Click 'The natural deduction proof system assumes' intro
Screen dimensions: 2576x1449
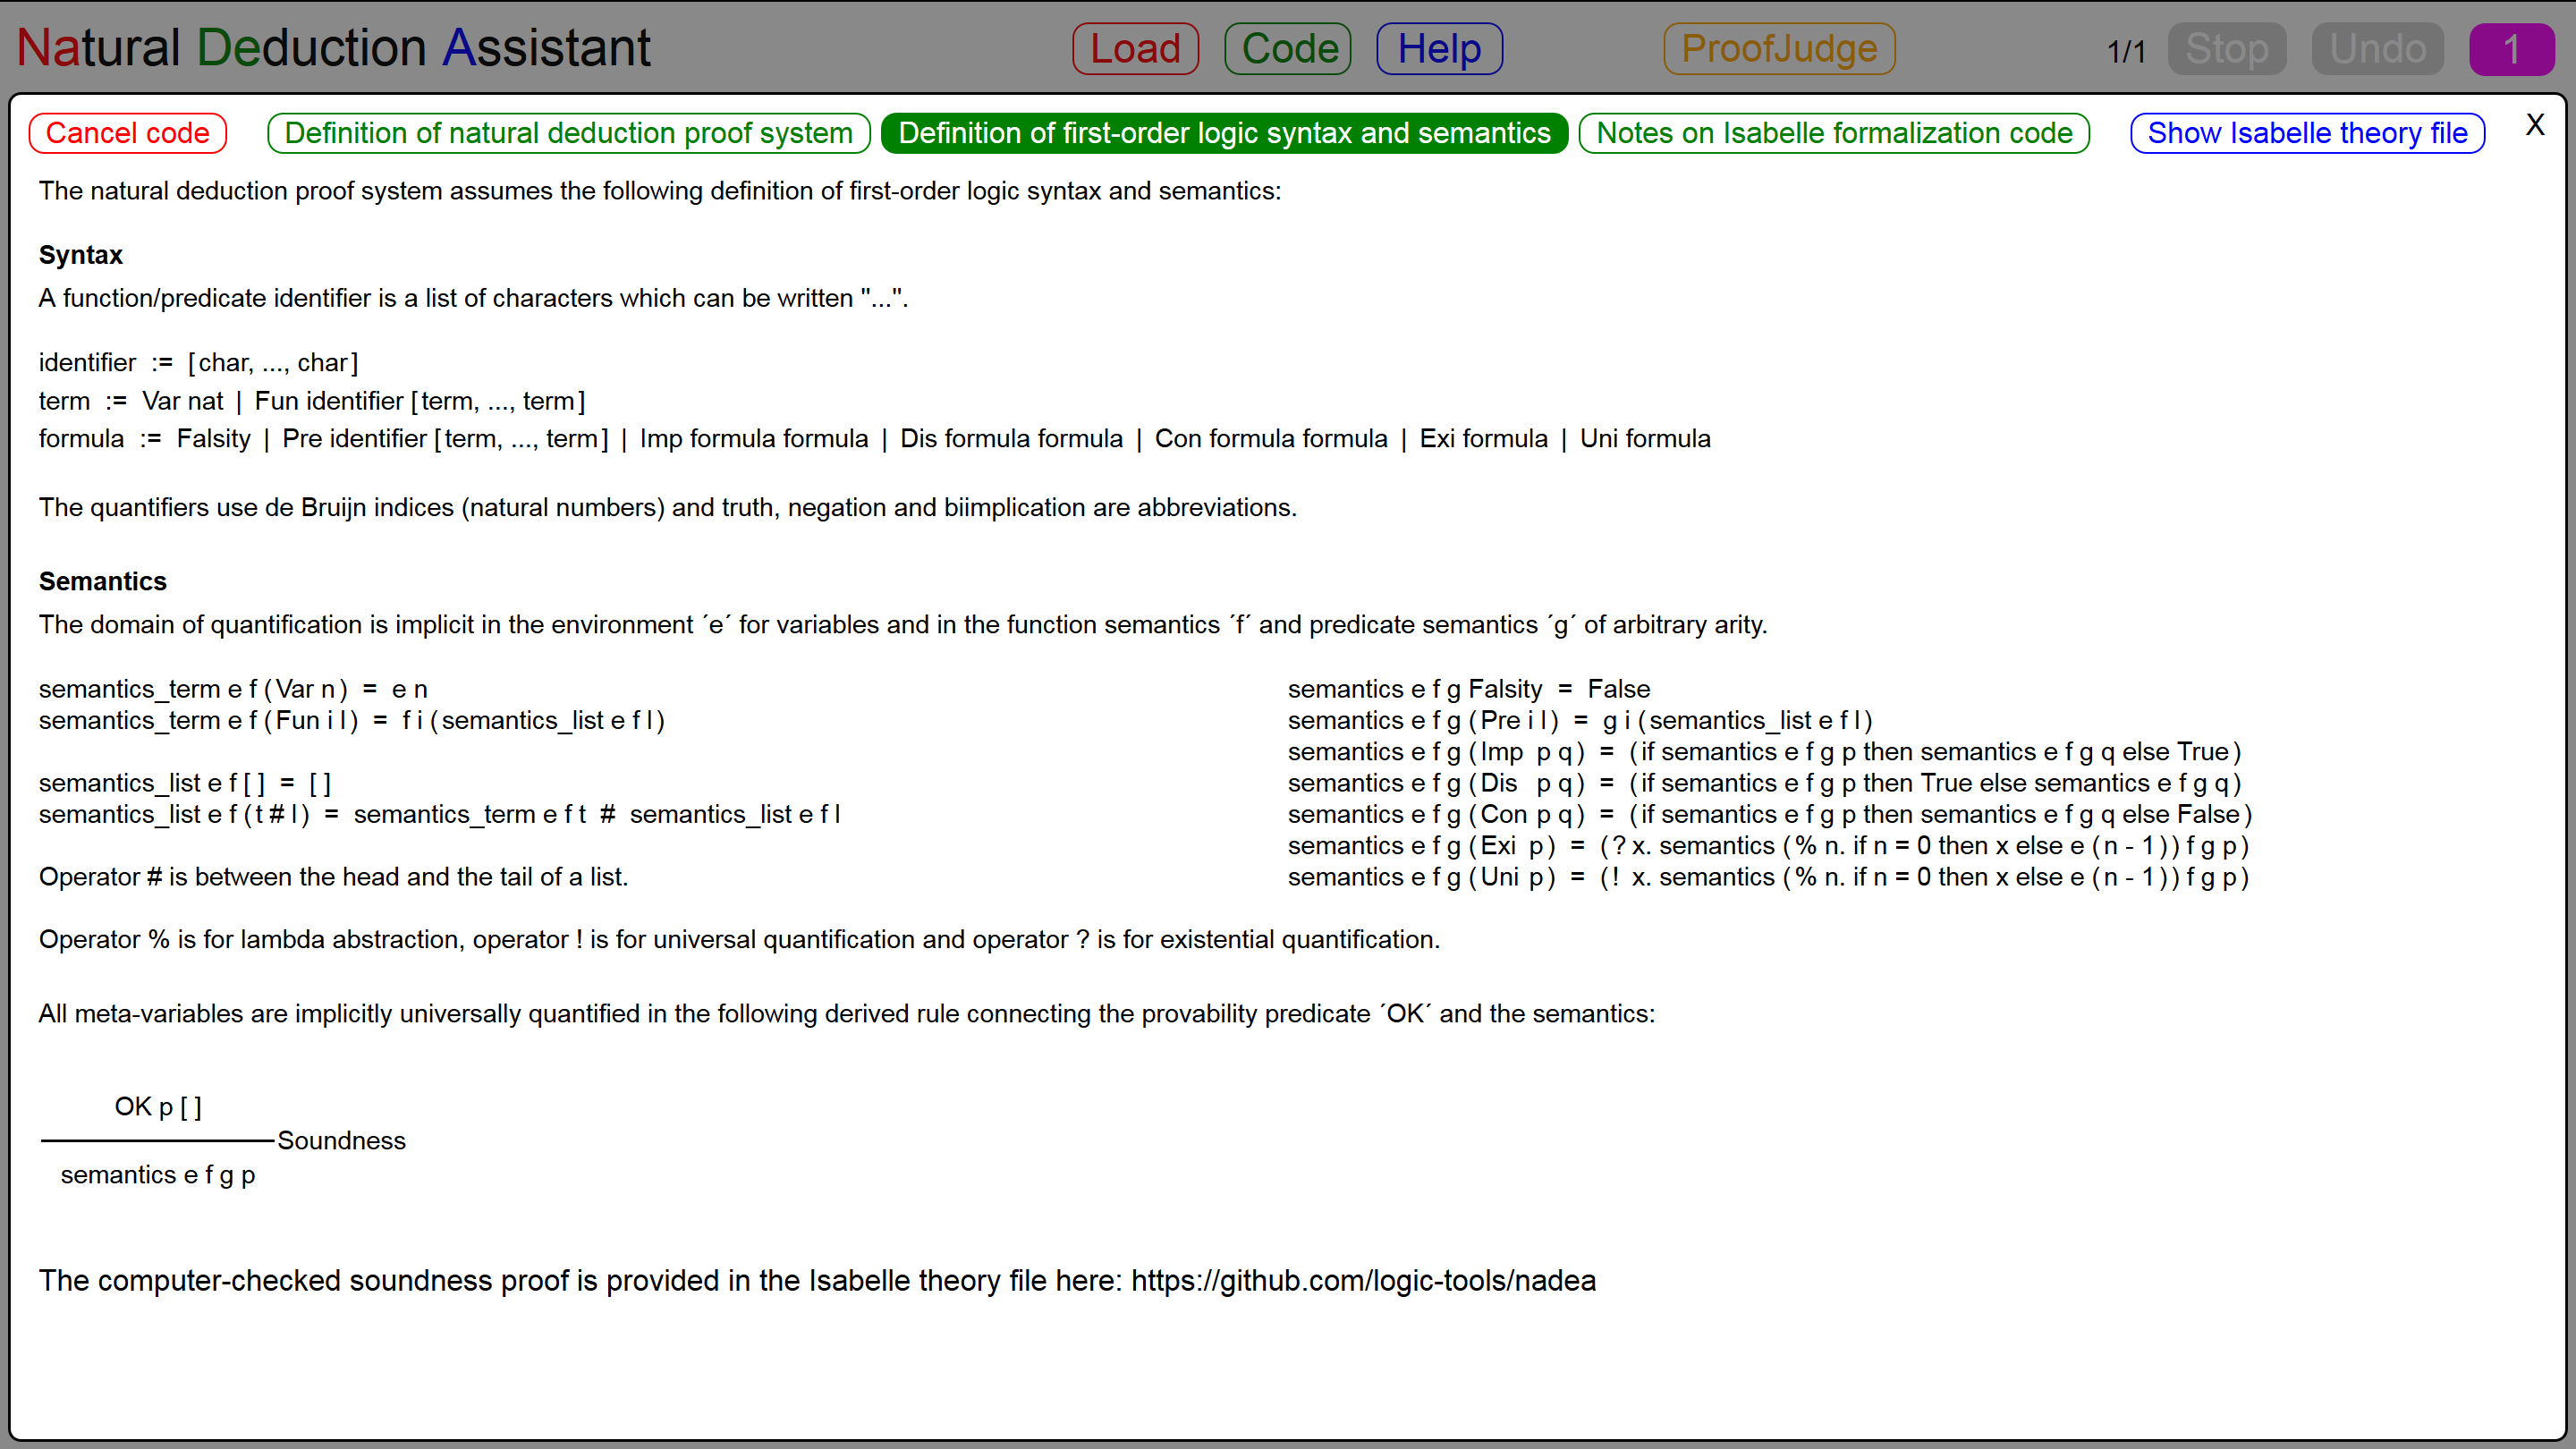660,191
